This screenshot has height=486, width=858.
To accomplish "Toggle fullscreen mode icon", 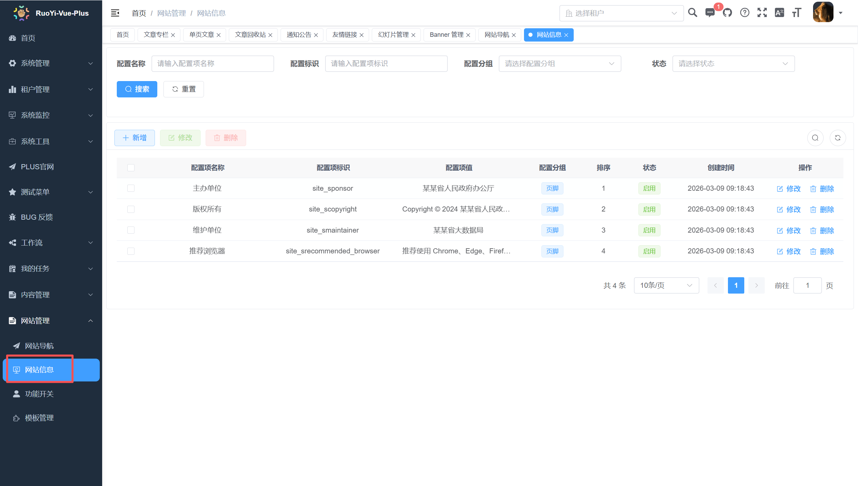I will [x=762, y=13].
